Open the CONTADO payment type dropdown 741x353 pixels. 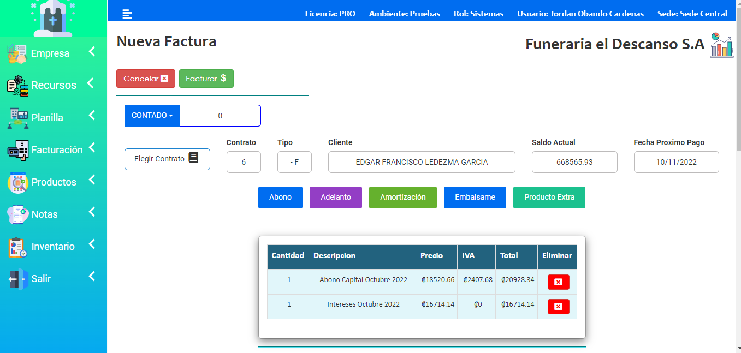point(152,116)
